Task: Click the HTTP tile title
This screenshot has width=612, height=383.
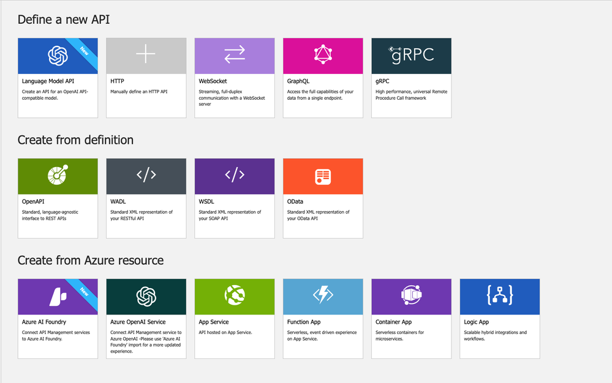Action: click(x=117, y=81)
